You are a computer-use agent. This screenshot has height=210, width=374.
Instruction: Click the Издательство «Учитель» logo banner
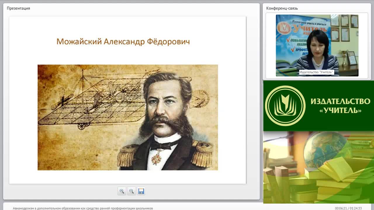pyautogui.click(x=318, y=106)
